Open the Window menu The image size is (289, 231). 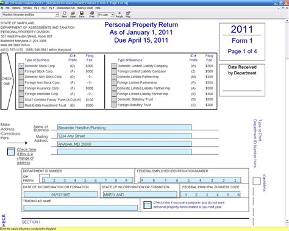pos(27,8)
